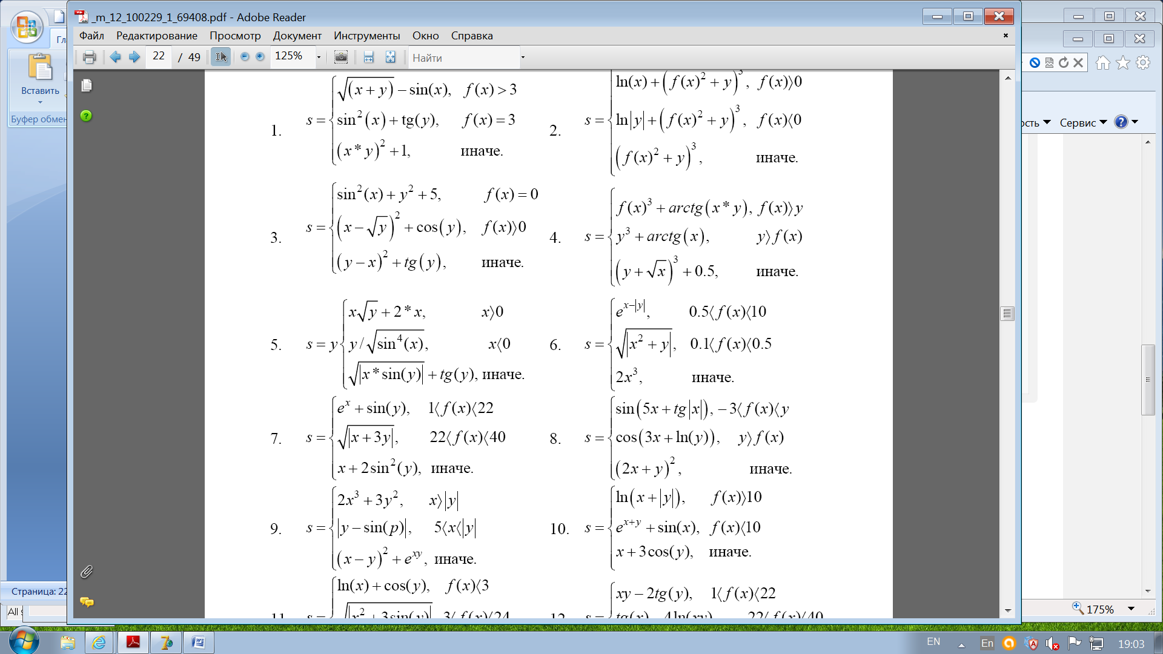Open Windows Explorer from taskbar
The image size is (1163, 654).
[x=67, y=642]
